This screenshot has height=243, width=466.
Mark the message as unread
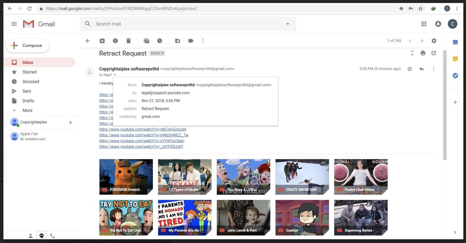(x=146, y=41)
